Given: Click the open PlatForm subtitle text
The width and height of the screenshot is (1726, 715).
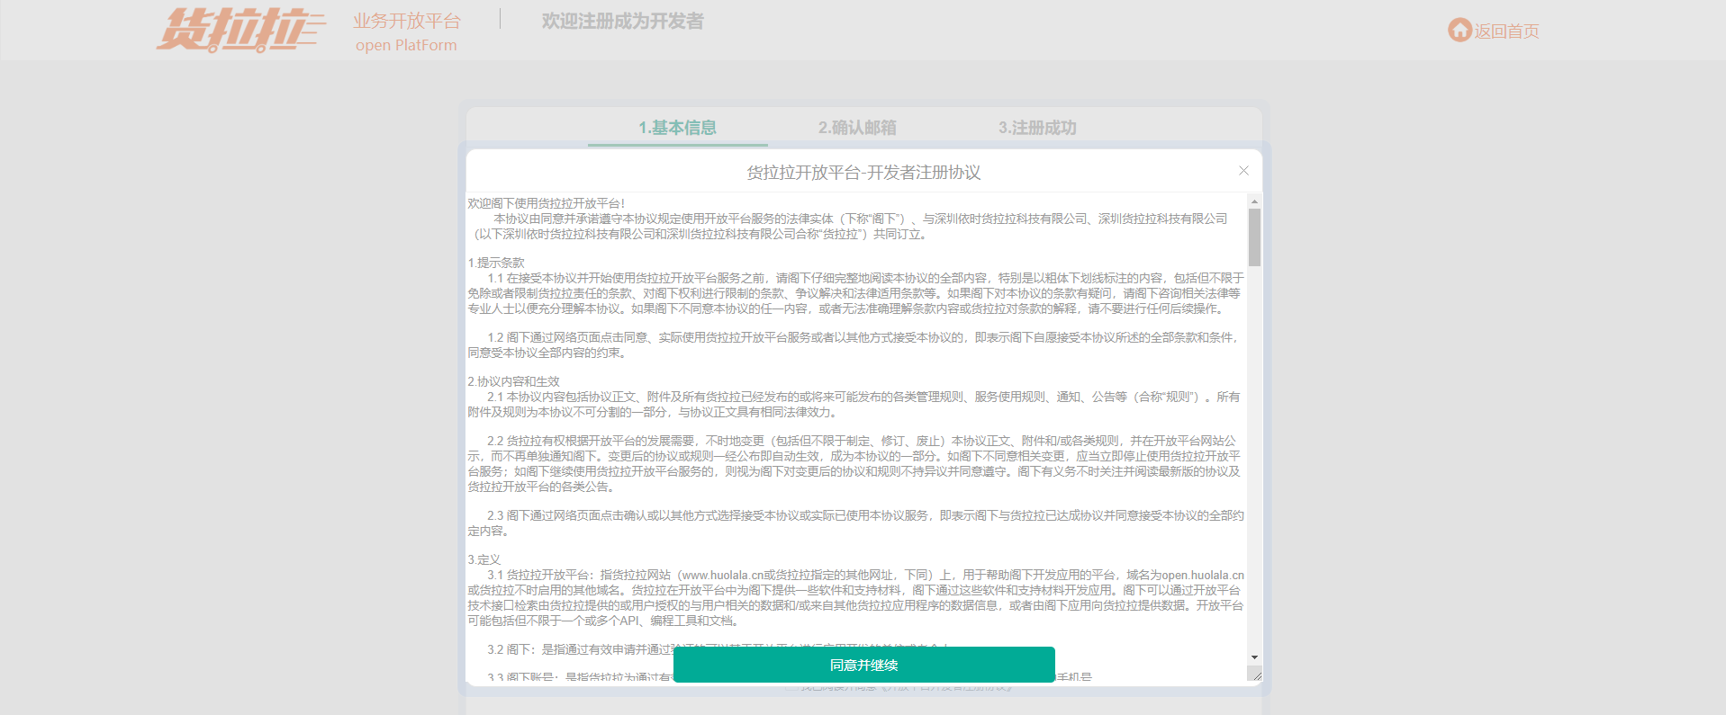Looking at the screenshot, I should coord(406,45).
